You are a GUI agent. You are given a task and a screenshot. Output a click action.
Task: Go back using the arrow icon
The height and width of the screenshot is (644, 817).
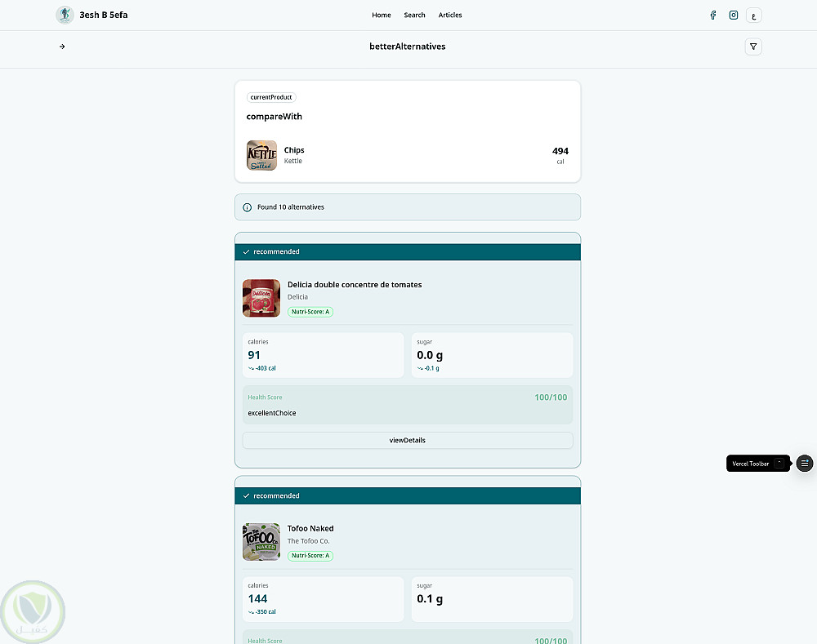tap(62, 47)
